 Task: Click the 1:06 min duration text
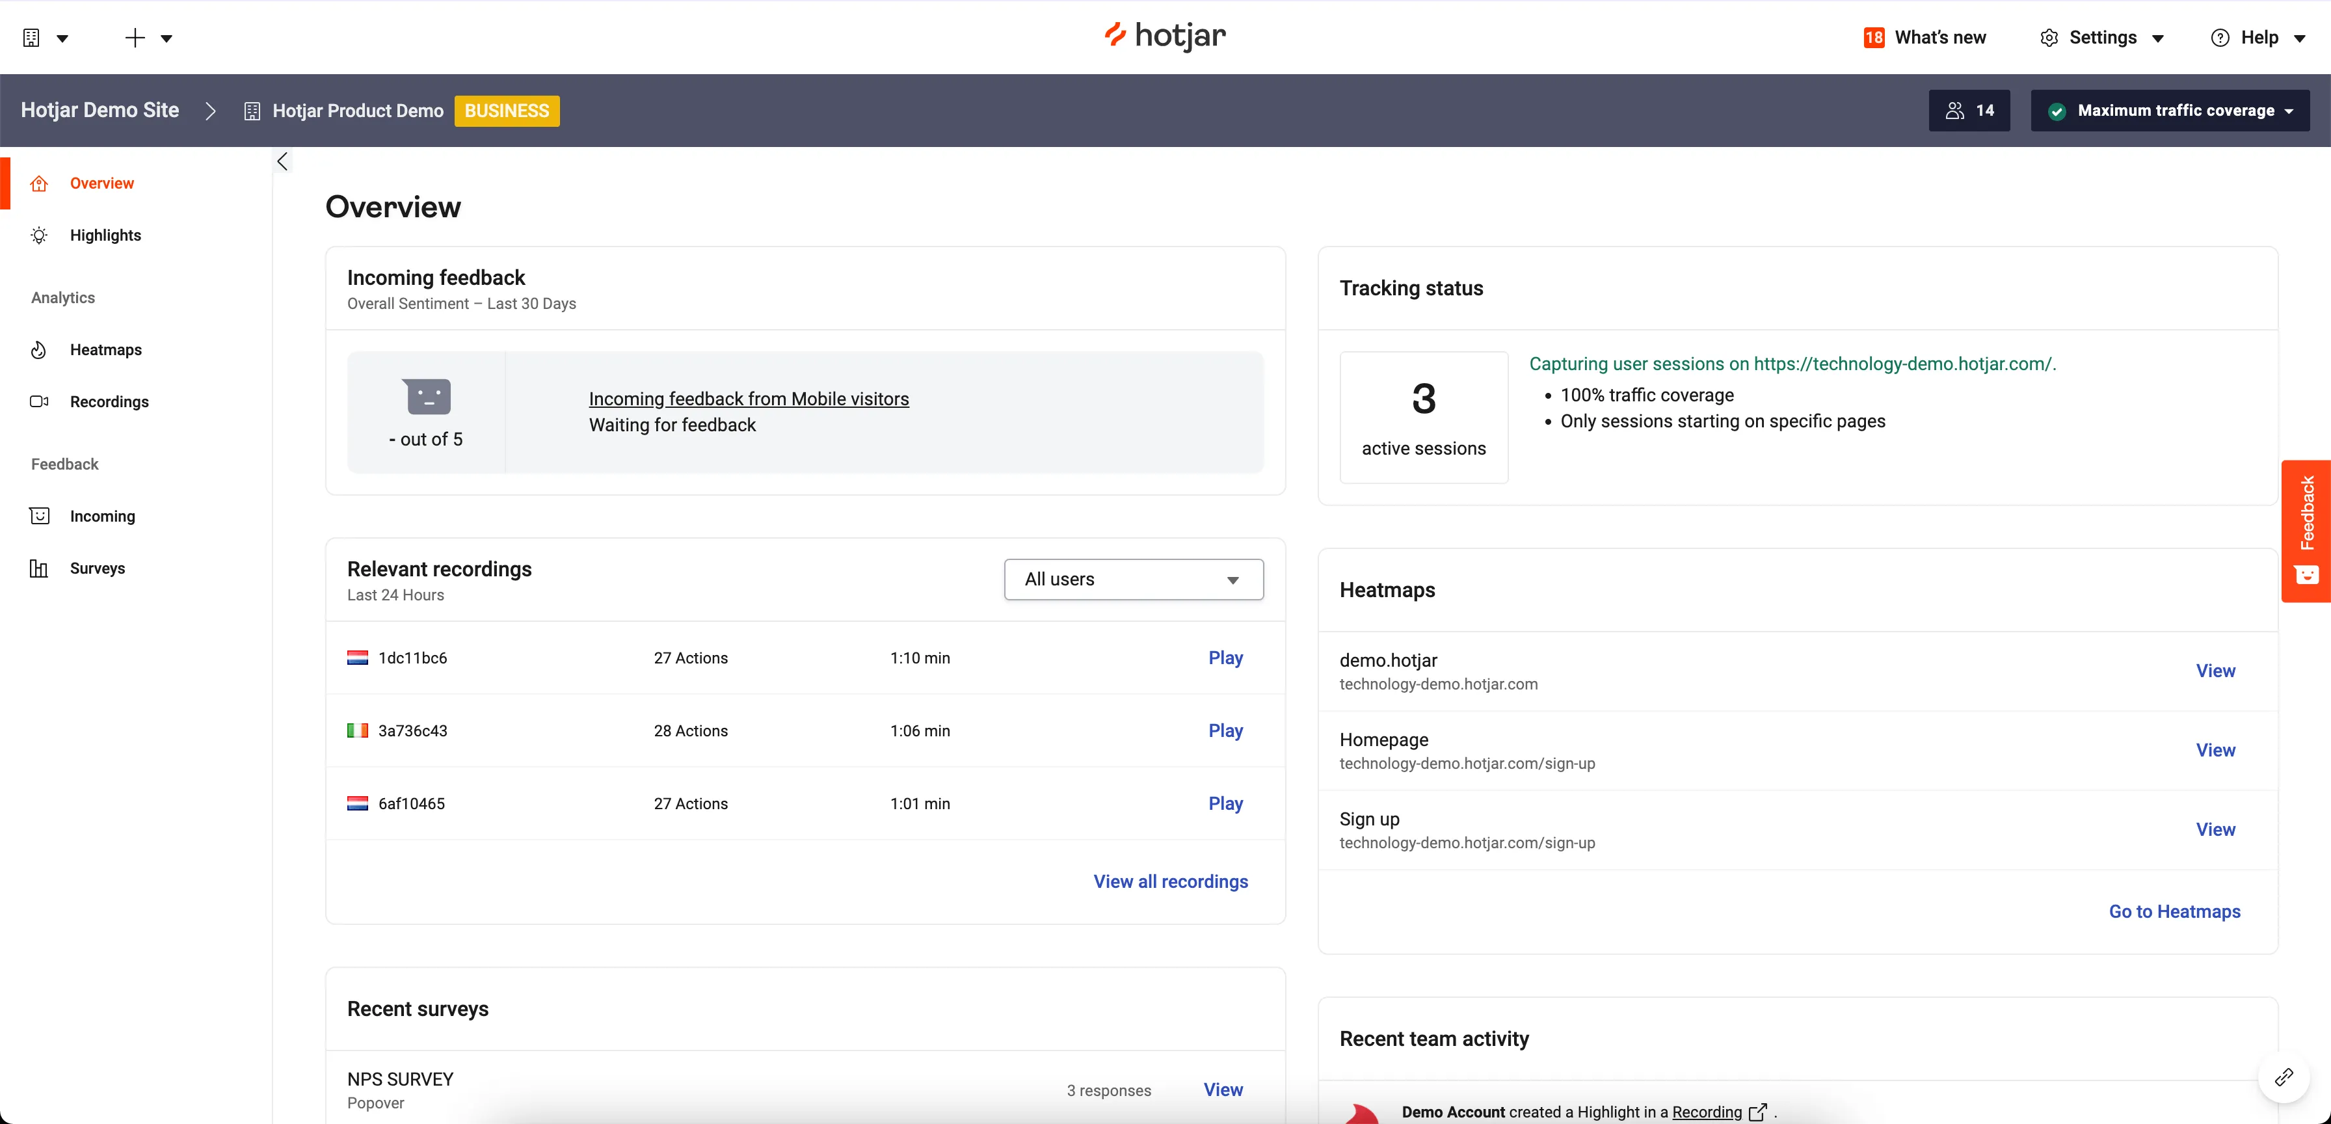tap(920, 730)
